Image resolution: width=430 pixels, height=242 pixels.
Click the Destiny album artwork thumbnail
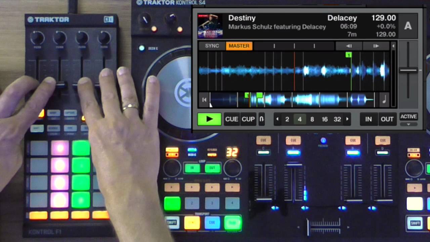(210, 26)
